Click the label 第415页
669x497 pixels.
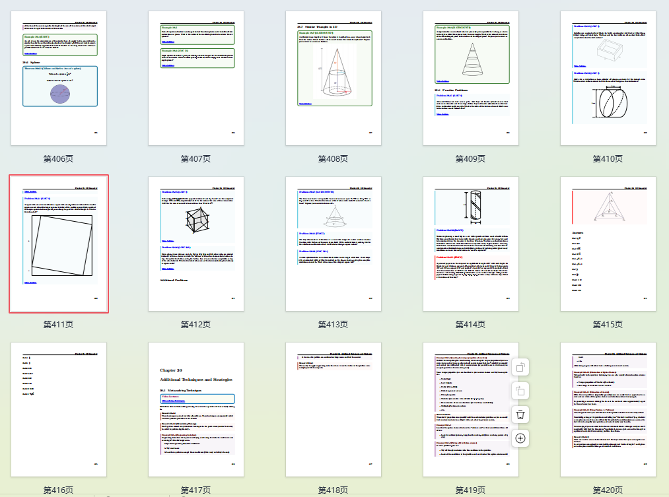[x=608, y=324]
